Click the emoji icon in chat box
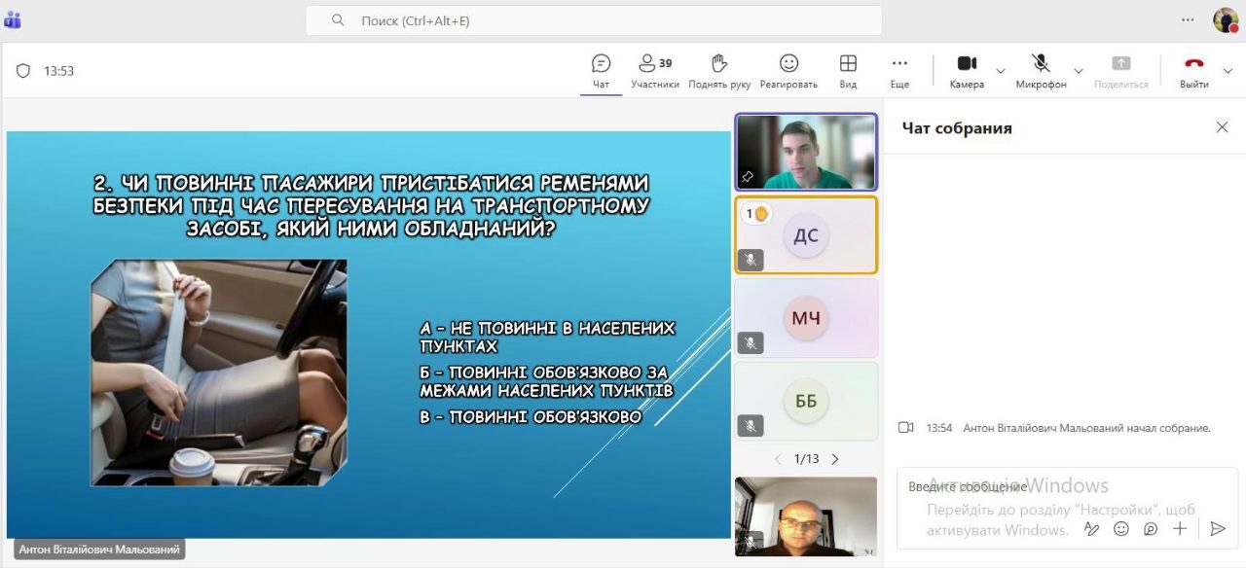Image resolution: width=1246 pixels, height=568 pixels. pos(1121,528)
